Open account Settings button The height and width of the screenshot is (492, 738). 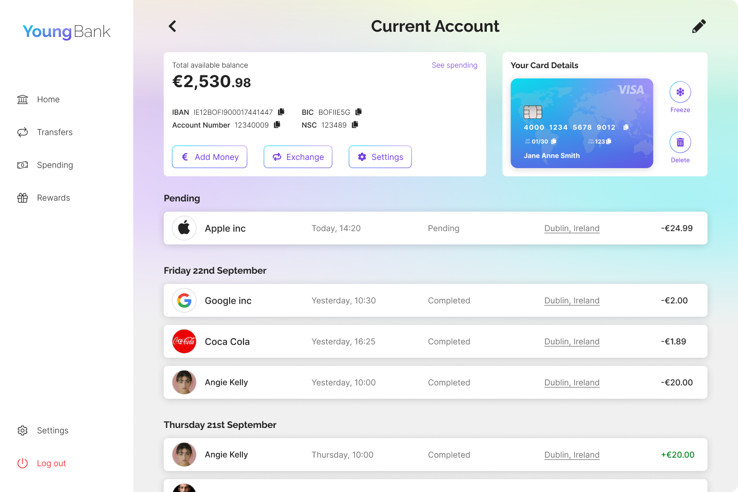point(380,157)
